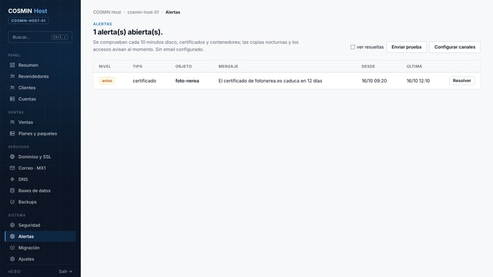
Task: Click the Clientes sidebar icon
Action: [12, 88]
